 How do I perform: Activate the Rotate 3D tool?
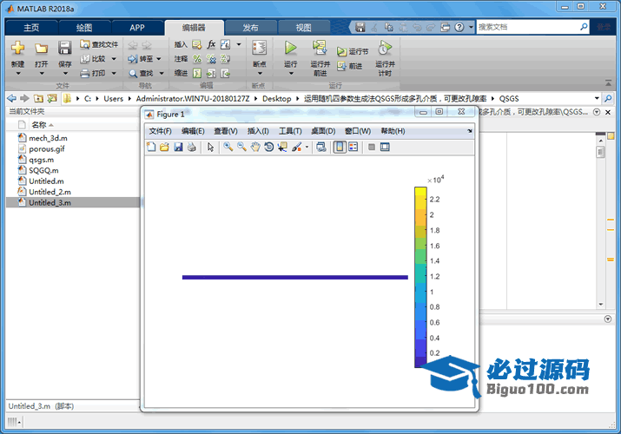tap(269, 148)
